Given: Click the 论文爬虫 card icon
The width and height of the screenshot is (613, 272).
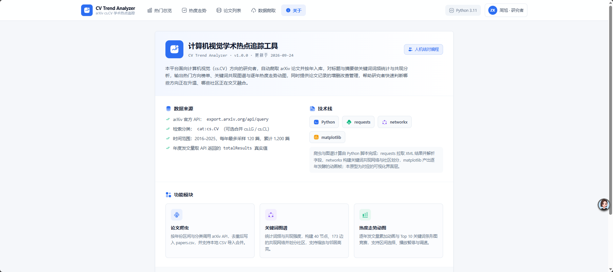Looking at the screenshot, I should coord(177,215).
